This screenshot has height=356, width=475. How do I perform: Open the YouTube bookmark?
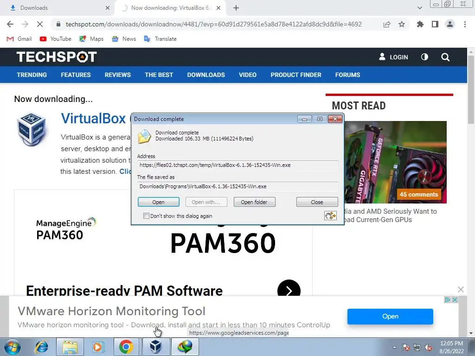(56, 39)
